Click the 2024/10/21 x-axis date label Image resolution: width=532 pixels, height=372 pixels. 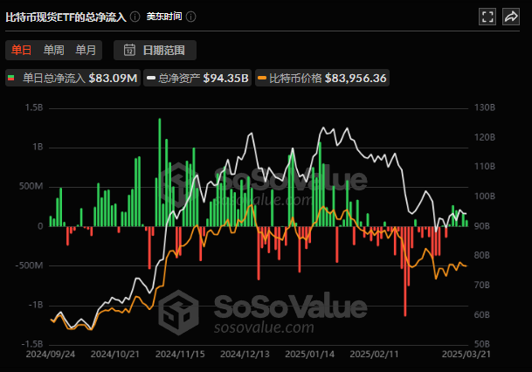[x=115, y=354]
